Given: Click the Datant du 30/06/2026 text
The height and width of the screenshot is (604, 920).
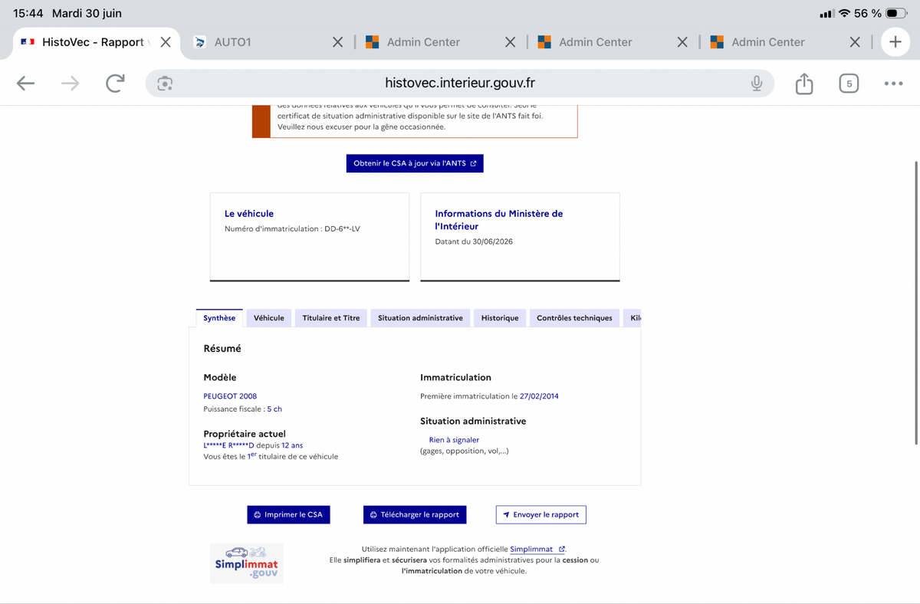Looking at the screenshot, I should pyautogui.click(x=474, y=241).
